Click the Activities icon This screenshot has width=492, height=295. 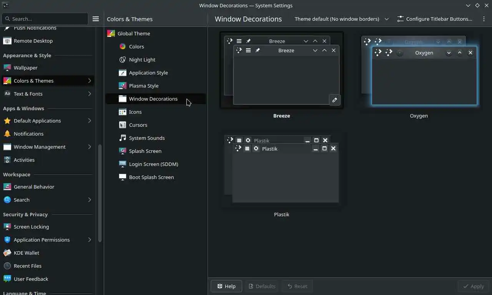[7, 160]
